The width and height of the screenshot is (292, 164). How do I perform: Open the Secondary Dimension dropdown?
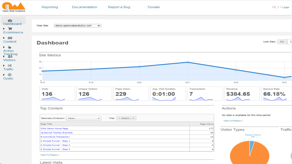[83, 118]
